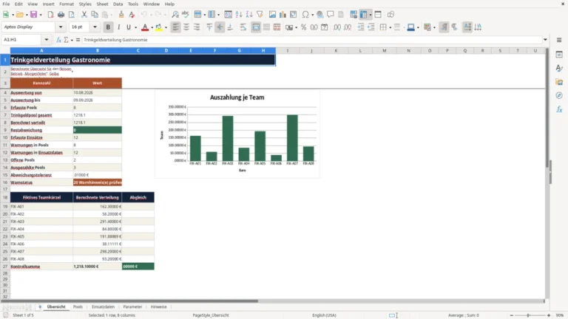
Task: Open Find and Replace icon
Action: point(175,15)
